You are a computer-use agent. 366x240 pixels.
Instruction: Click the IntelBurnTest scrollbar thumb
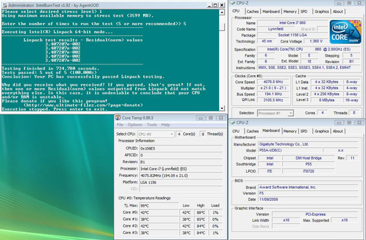coord(222,27)
